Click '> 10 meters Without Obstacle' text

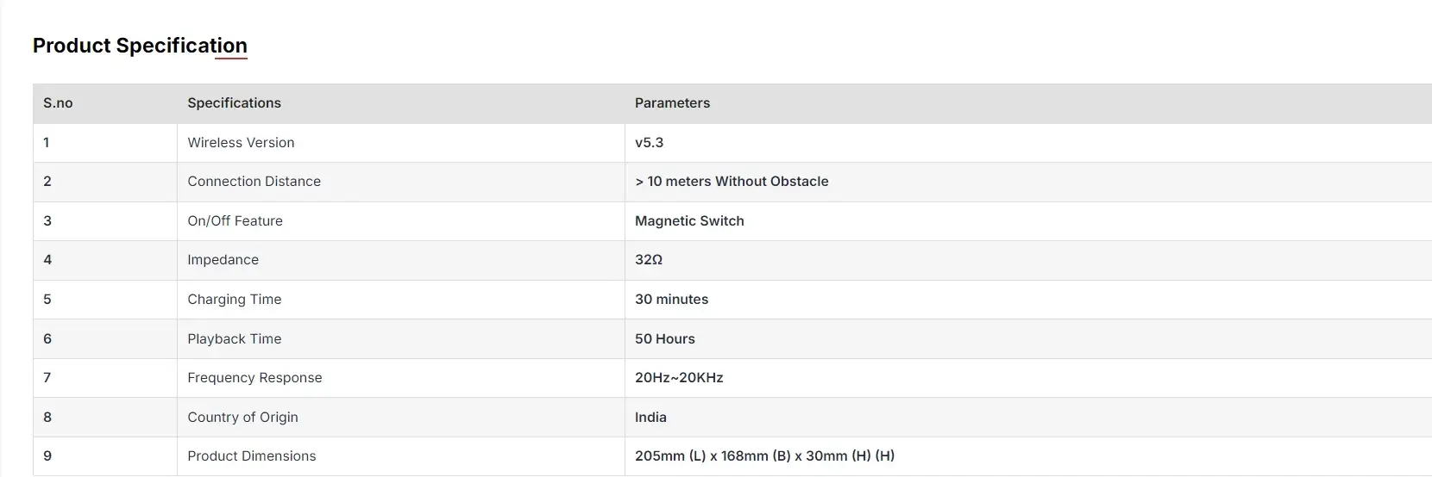coord(732,182)
